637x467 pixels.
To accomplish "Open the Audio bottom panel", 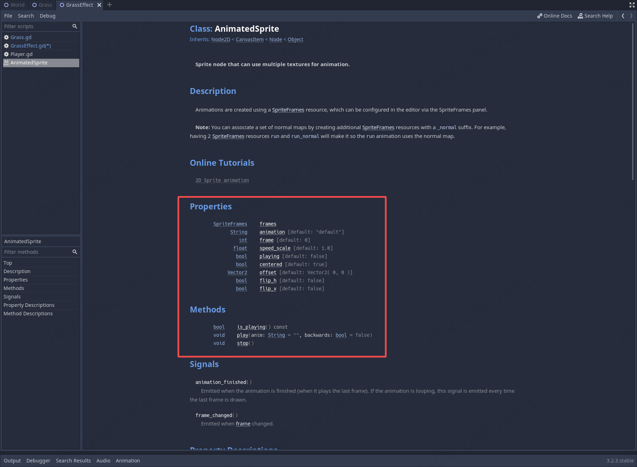I will click(104, 461).
